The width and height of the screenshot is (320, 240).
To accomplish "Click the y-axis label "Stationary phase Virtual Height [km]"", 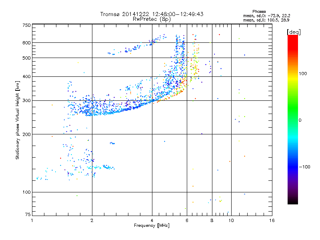I will point(17,120).
